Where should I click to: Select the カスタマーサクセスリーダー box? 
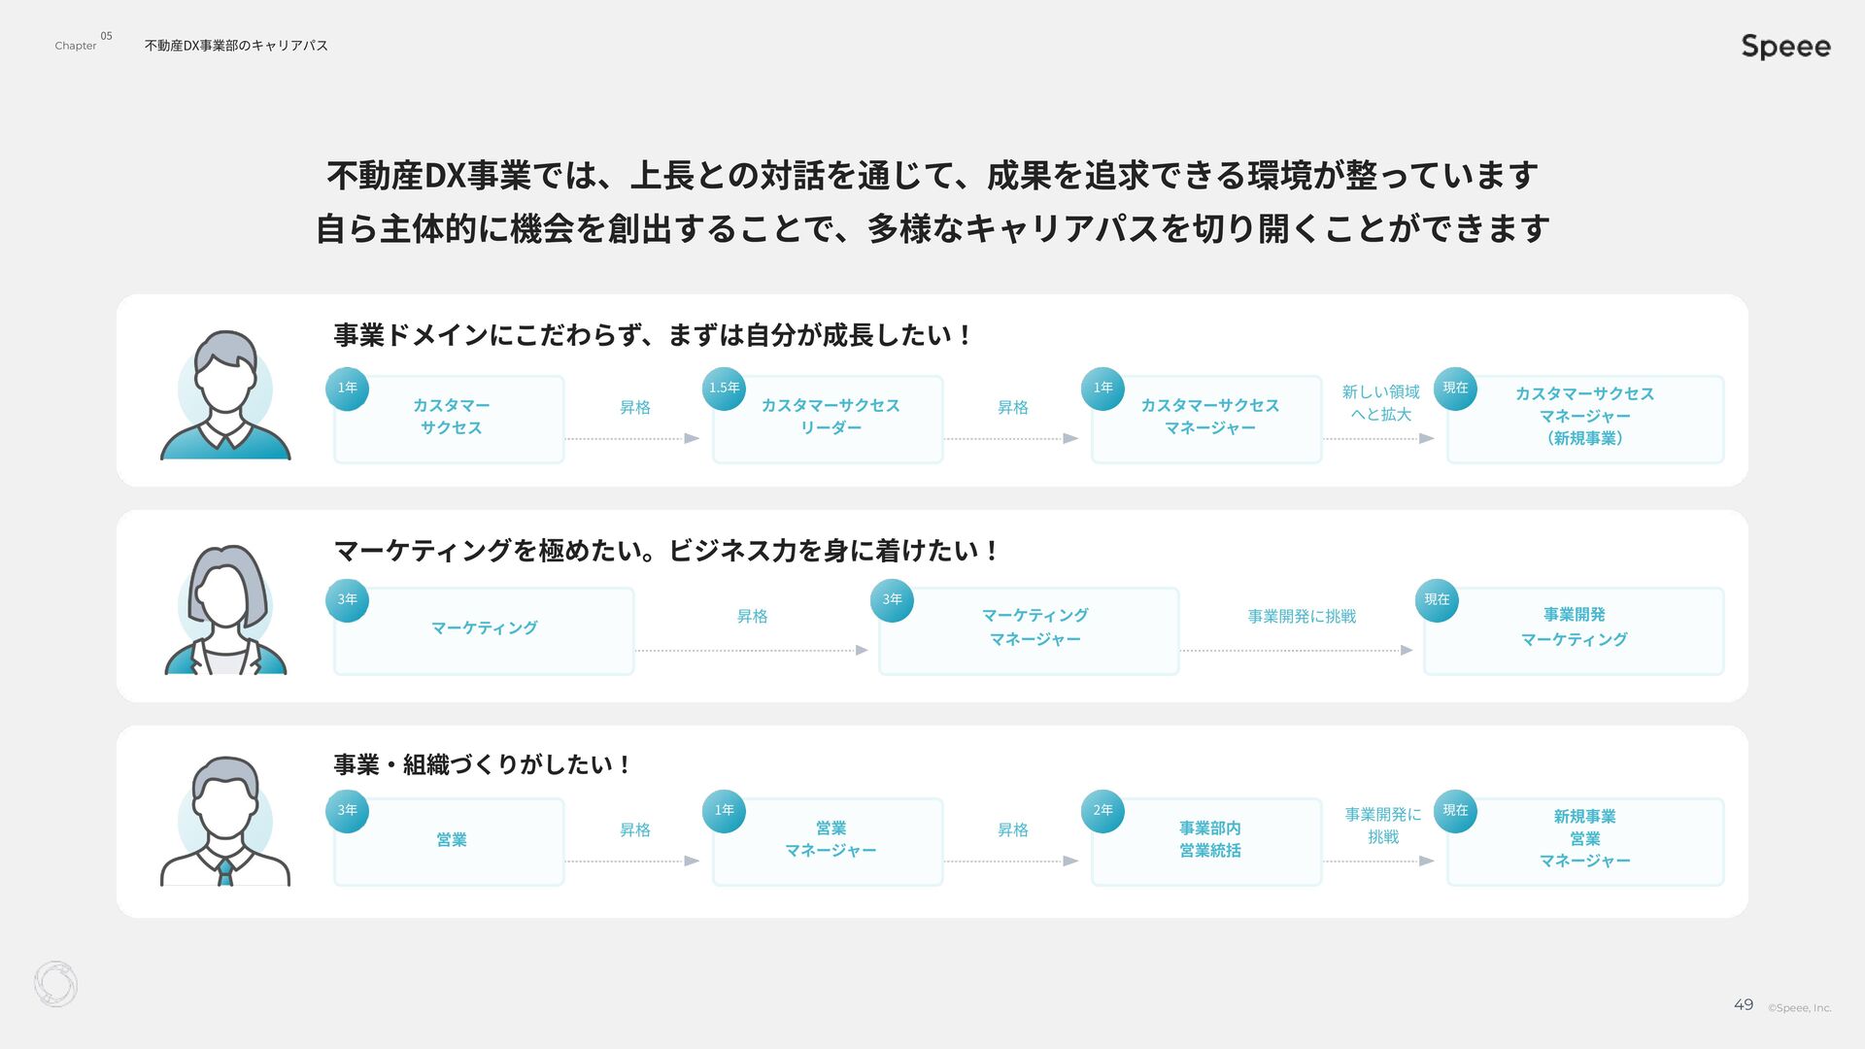coord(829,420)
